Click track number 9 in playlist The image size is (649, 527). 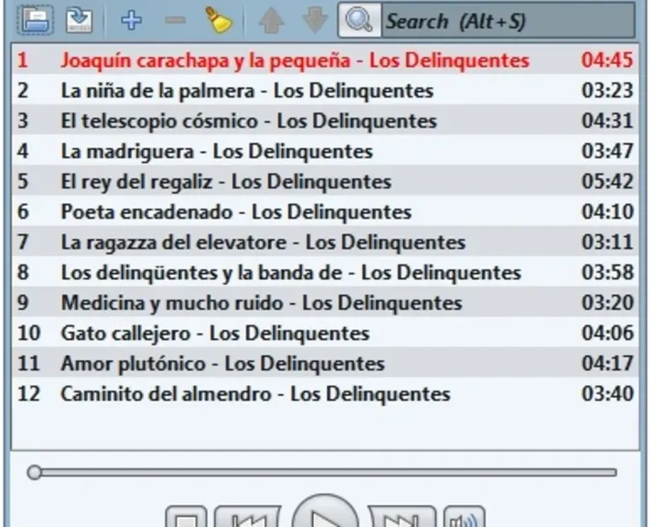(x=23, y=303)
